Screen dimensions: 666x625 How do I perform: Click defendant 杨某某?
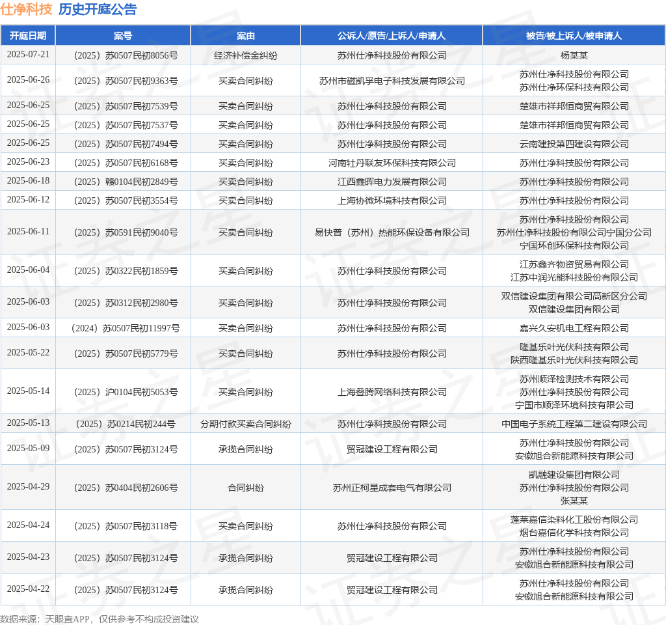pyautogui.click(x=574, y=55)
